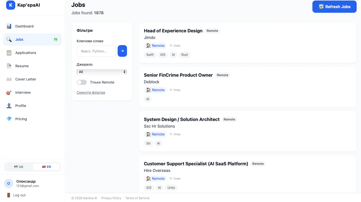The width and height of the screenshot is (361, 202).
Task: Reset filters via Скинути фільтри link
Action: tap(91, 92)
